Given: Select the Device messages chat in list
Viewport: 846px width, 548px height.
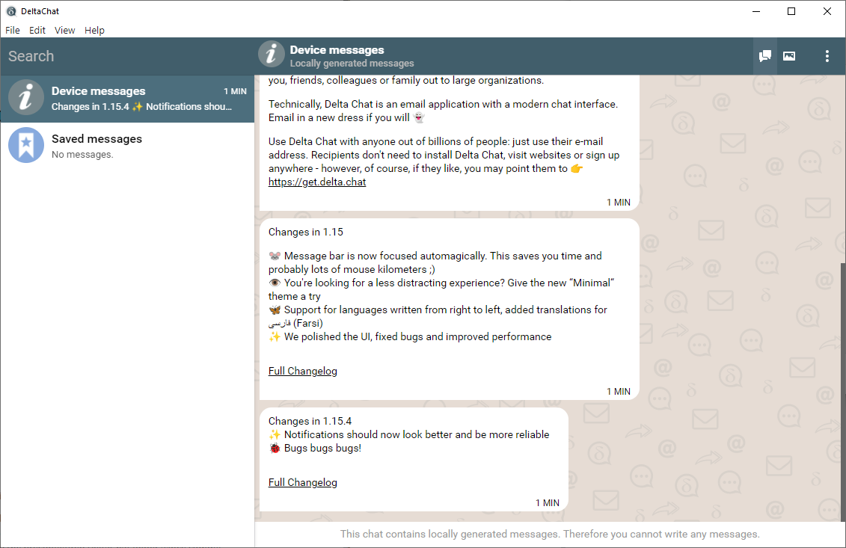Looking at the screenshot, I should click(x=127, y=98).
